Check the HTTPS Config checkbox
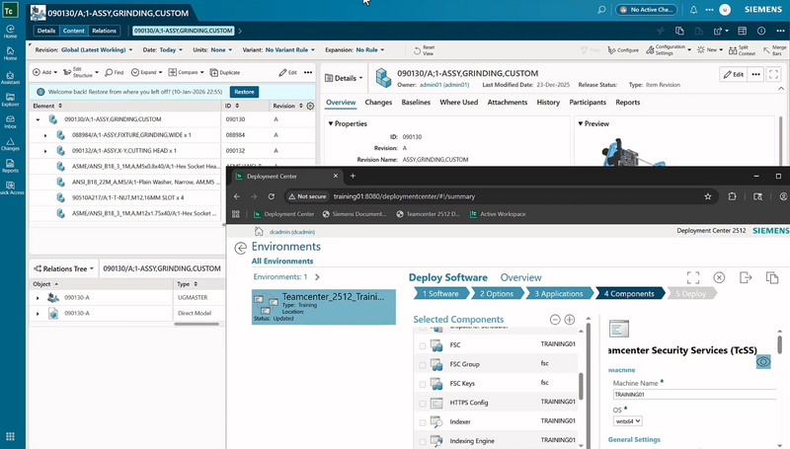 [x=423, y=404]
